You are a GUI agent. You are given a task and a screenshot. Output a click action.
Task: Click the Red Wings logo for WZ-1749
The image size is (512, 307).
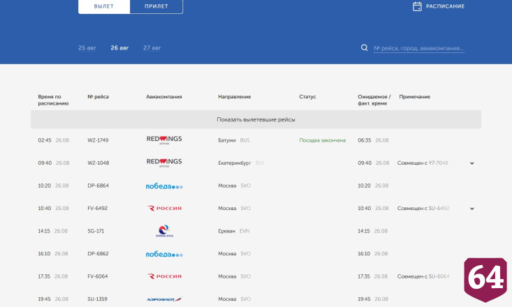click(164, 140)
